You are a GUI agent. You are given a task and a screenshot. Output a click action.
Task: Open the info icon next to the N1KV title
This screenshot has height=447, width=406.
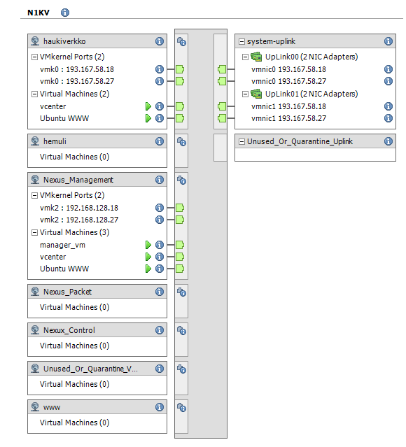(x=65, y=13)
